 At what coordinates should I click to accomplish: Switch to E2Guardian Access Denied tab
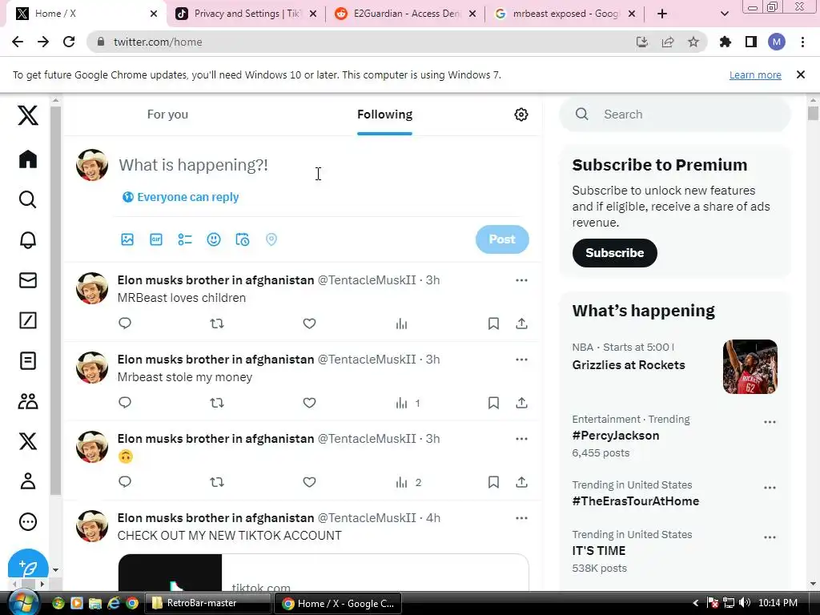[406, 14]
